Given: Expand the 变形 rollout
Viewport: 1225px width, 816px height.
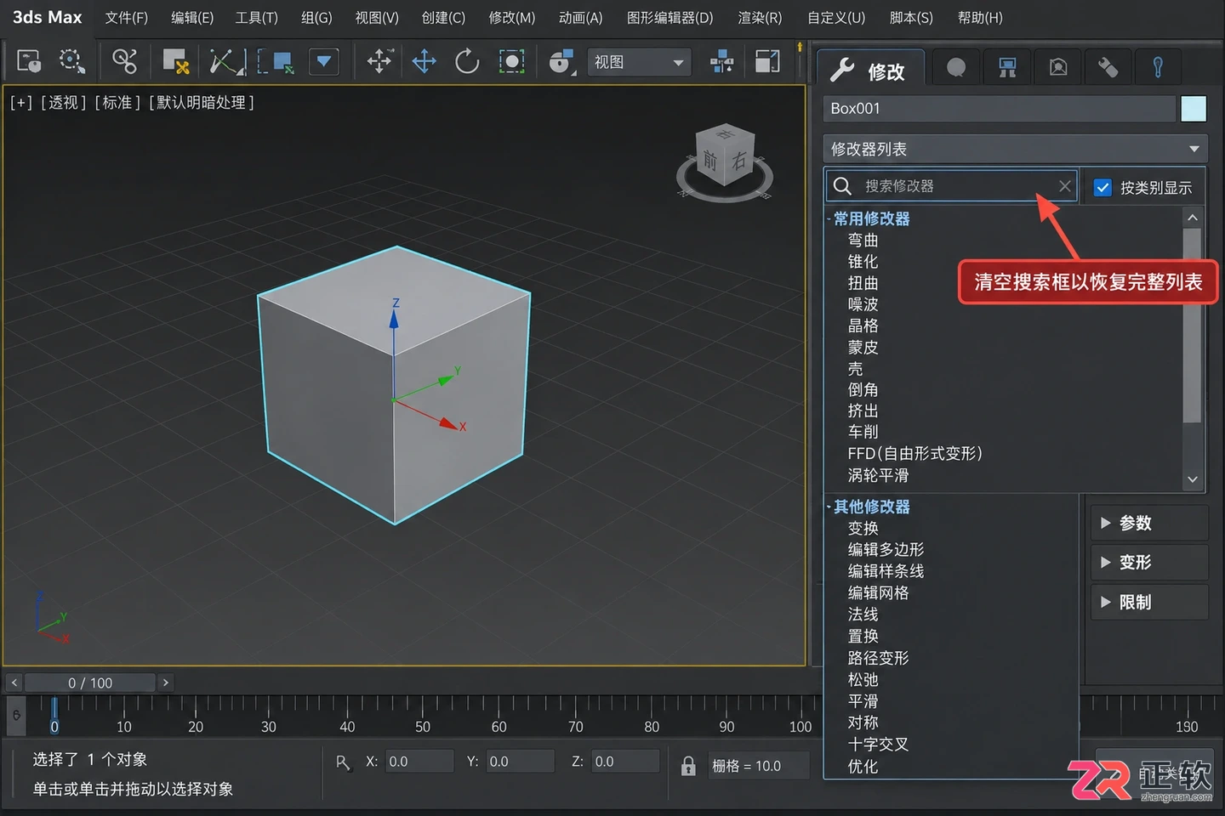Looking at the screenshot, I should tap(1149, 562).
